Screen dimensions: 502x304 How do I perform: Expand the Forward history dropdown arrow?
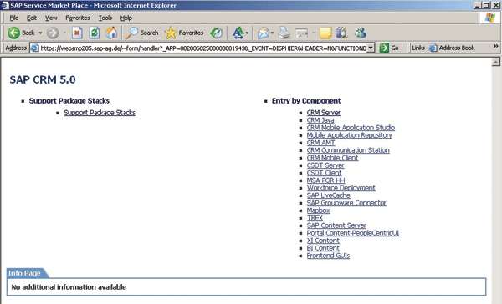64,33
